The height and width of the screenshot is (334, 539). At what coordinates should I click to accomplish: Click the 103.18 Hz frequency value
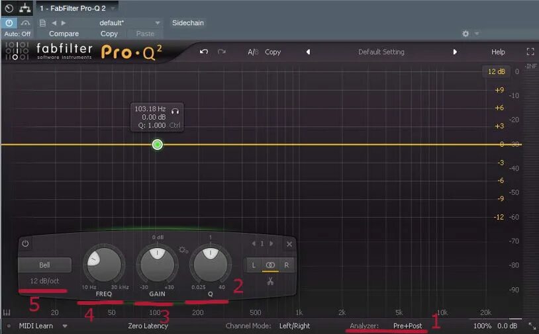coord(150,109)
